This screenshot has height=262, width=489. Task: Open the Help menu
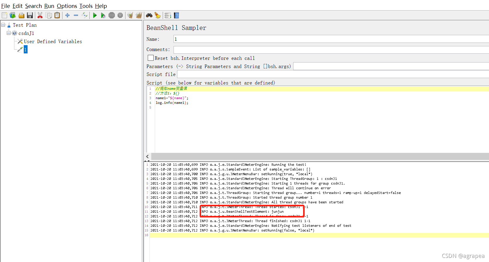pos(101,6)
